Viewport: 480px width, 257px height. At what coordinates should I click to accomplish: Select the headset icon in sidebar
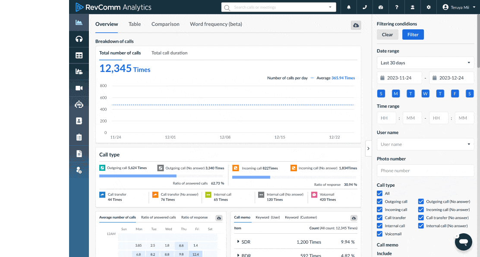[x=79, y=39]
